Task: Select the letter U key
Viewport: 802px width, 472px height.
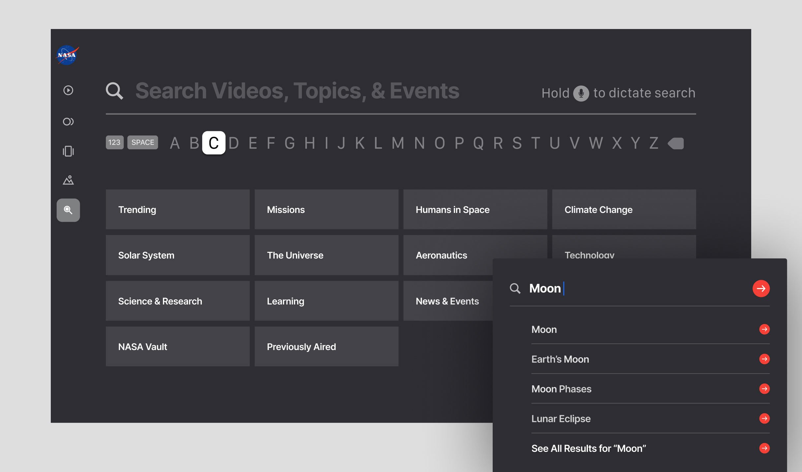Action: pyautogui.click(x=555, y=143)
